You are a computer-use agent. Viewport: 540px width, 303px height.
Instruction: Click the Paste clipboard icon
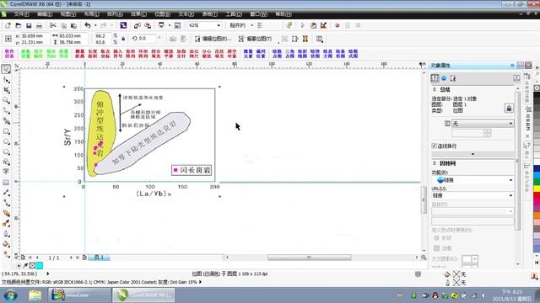coord(73,25)
